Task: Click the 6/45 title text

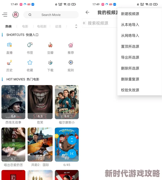Action: click(x=67, y=165)
